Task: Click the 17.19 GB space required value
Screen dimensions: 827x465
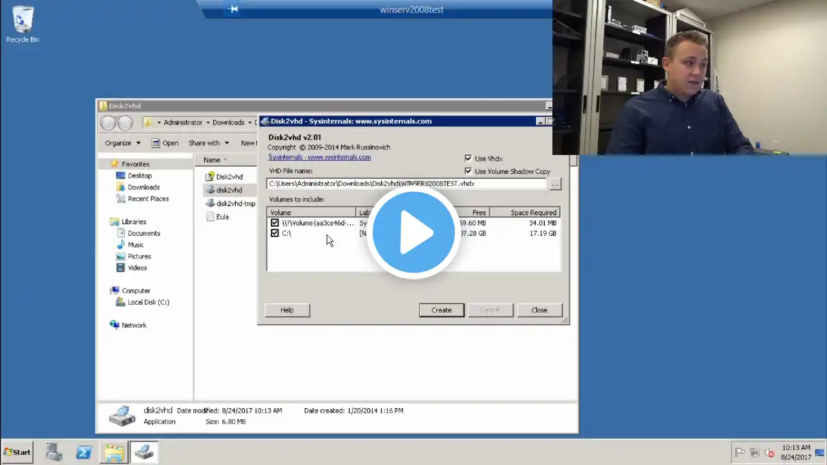Action: [543, 233]
